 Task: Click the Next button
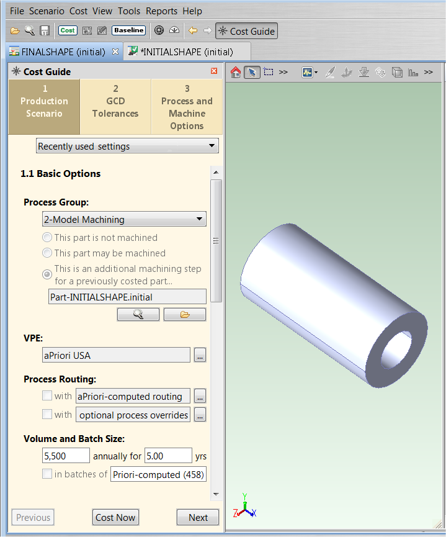(x=198, y=517)
